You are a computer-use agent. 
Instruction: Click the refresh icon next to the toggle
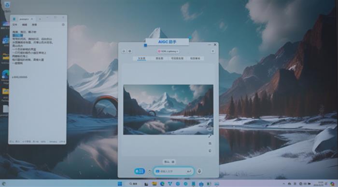[x=150, y=172]
